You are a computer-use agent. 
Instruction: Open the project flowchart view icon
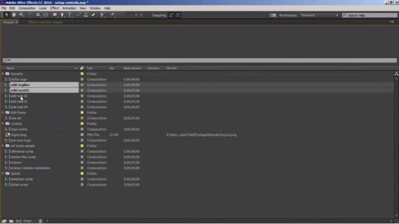click(x=397, y=73)
